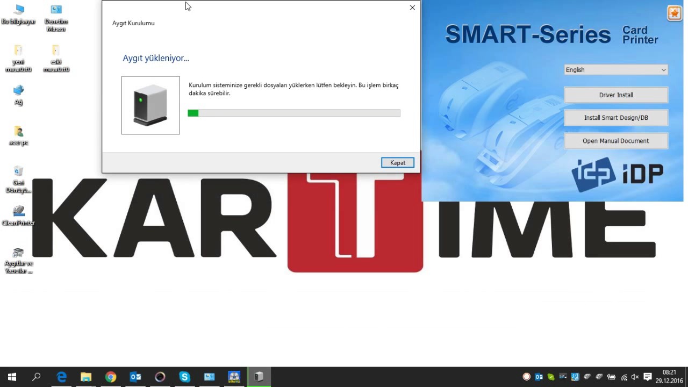Screen dimensions: 688x387
Task: Click the battery power tray icon
Action: coord(611,377)
